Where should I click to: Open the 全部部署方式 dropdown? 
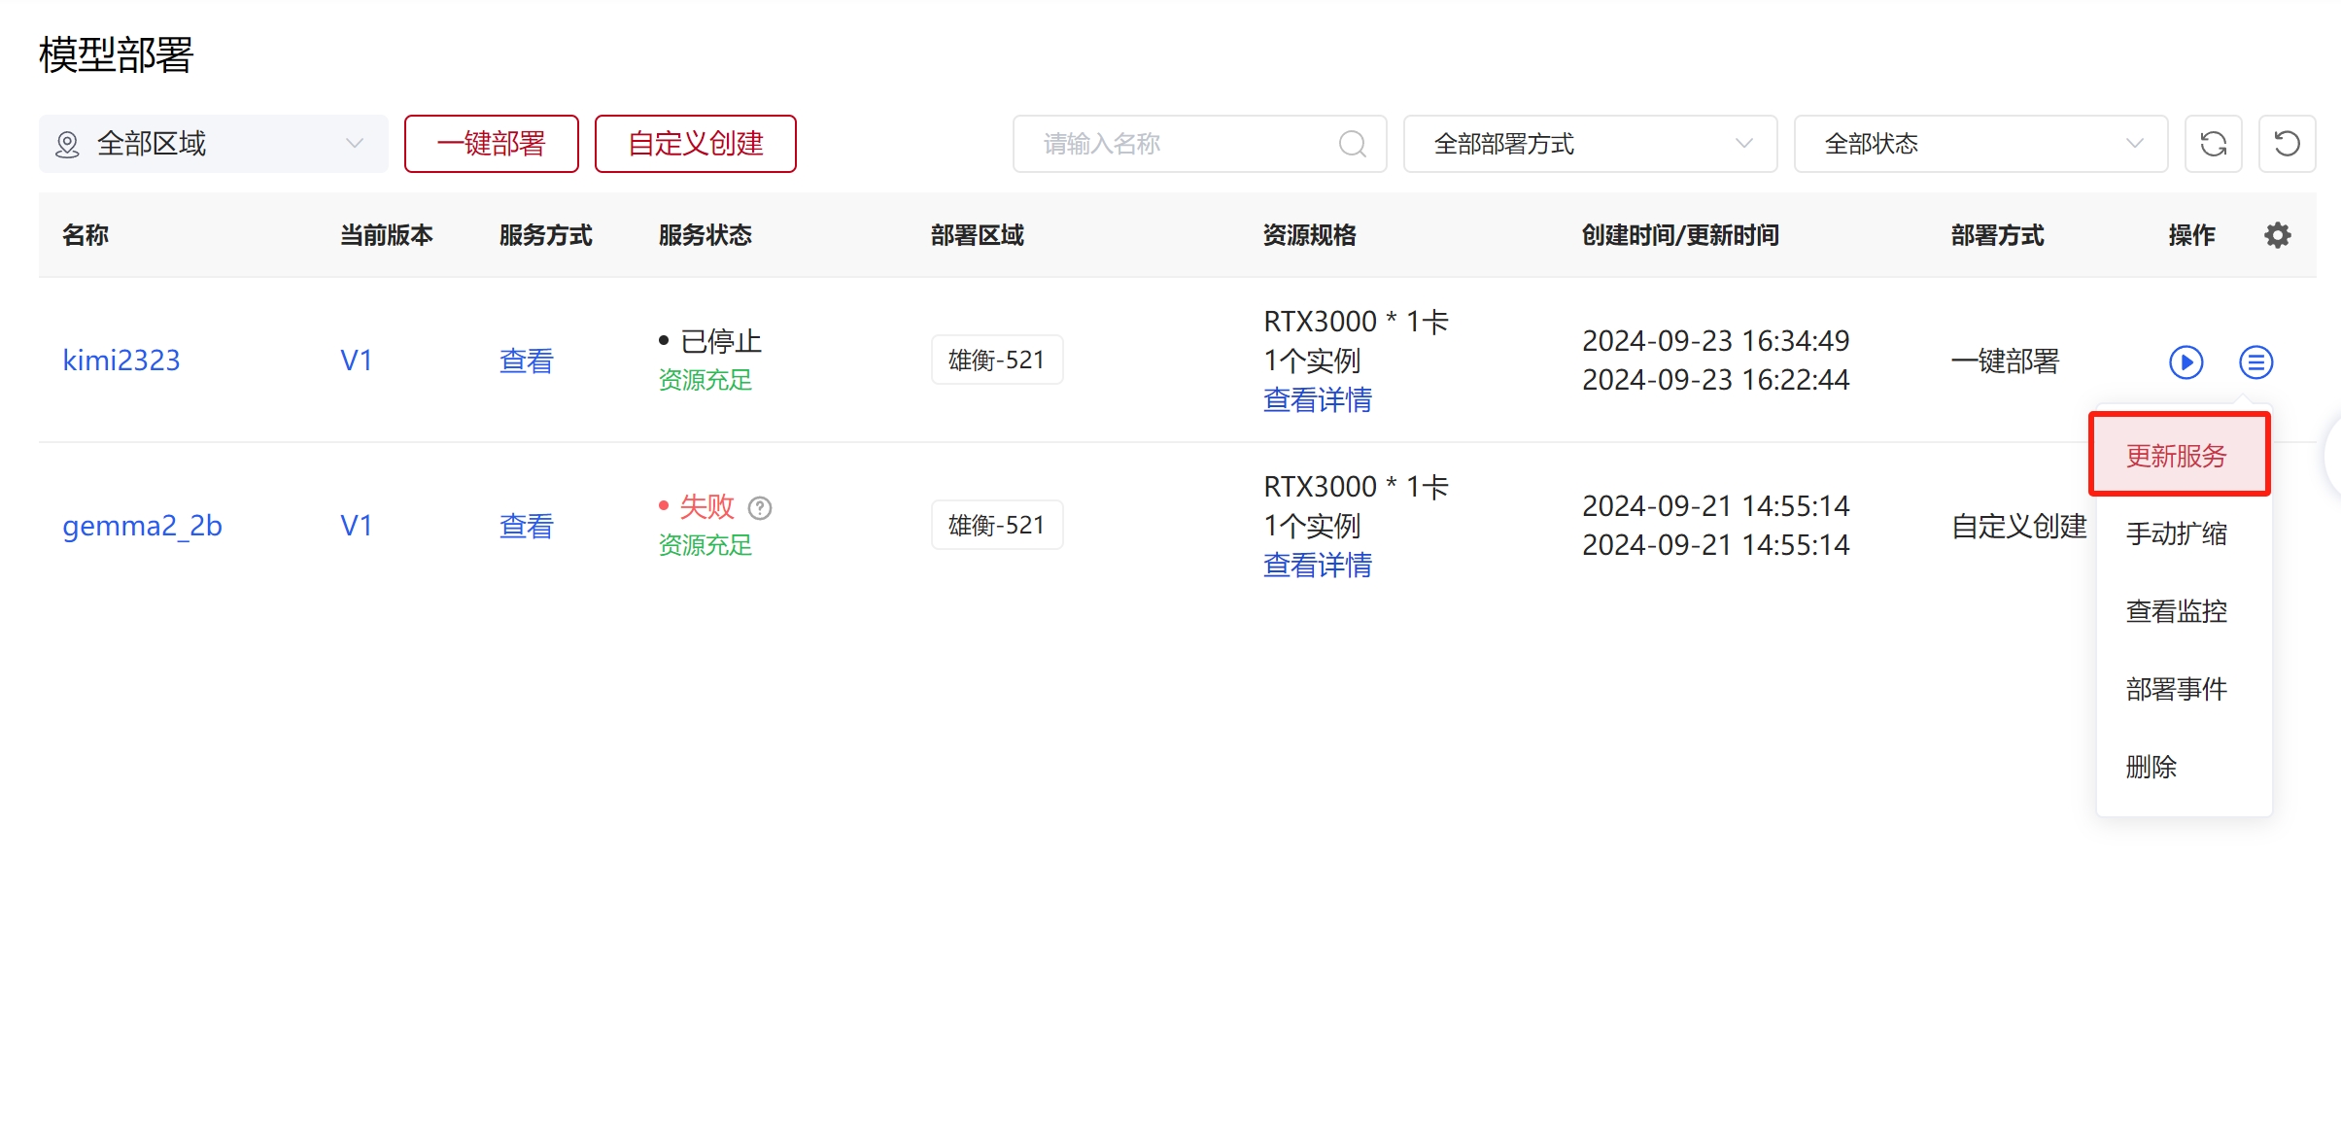point(1590,144)
